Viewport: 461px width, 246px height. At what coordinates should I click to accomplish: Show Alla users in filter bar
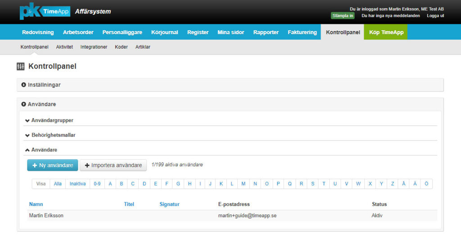tap(58, 184)
